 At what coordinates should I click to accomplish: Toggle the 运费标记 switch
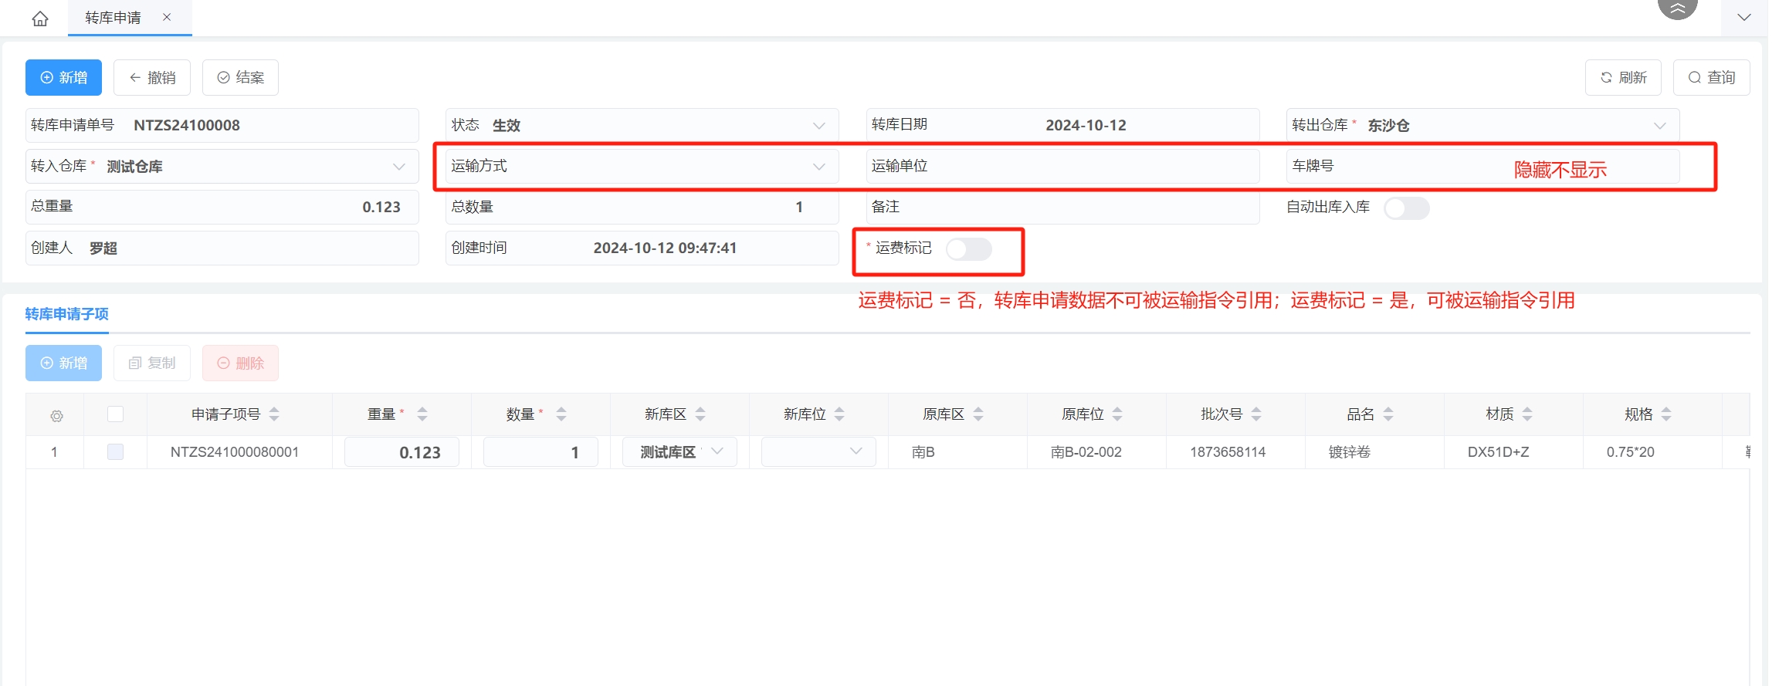[969, 248]
